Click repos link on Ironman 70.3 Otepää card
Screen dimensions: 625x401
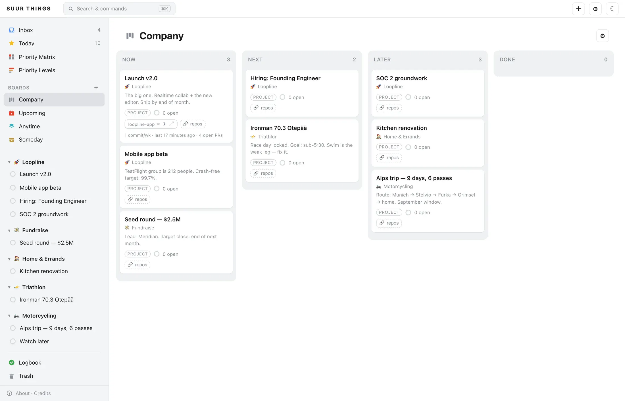[x=263, y=173]
